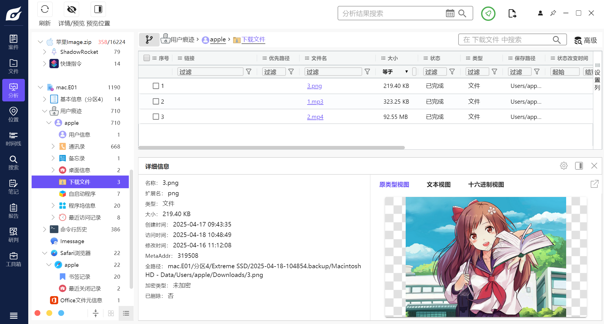Image resolution: width=604 pixels, height=324 pixels.
Task: Expand the ShadowRocket tree node
Action: (x=45, y=52)
